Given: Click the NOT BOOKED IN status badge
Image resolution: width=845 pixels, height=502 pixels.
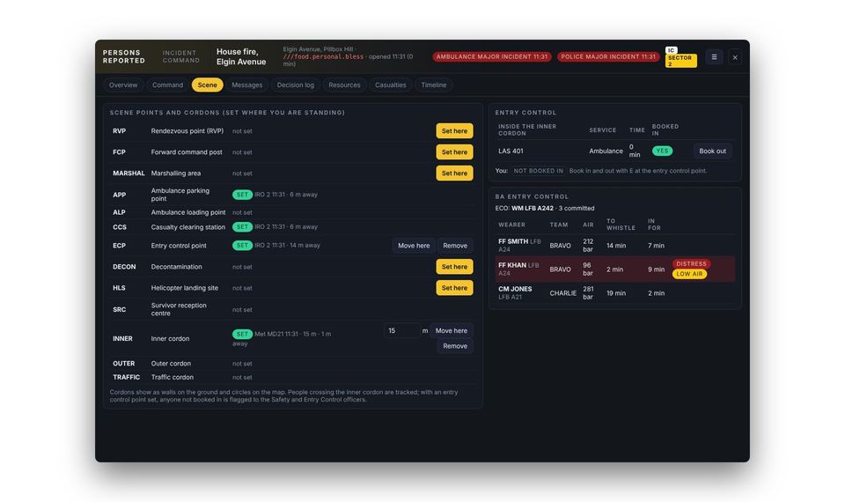Looking at the screenshot, I should [538, 171].
